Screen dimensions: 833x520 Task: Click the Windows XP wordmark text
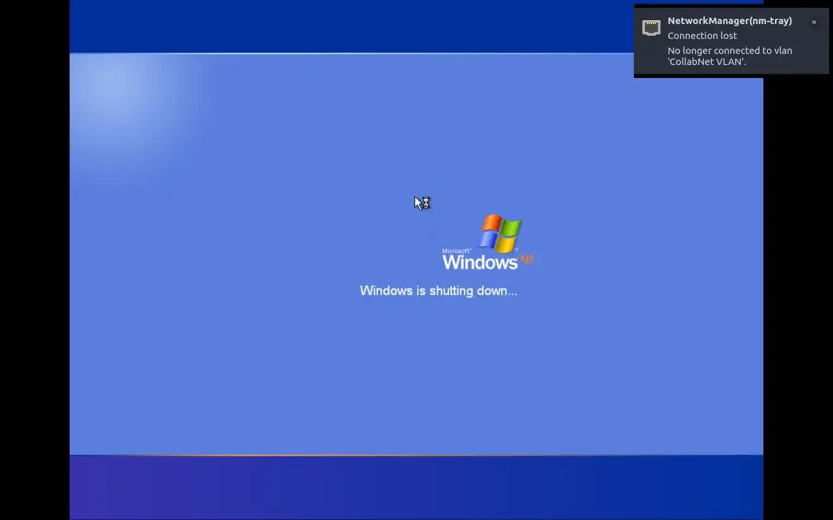(487, 260)
